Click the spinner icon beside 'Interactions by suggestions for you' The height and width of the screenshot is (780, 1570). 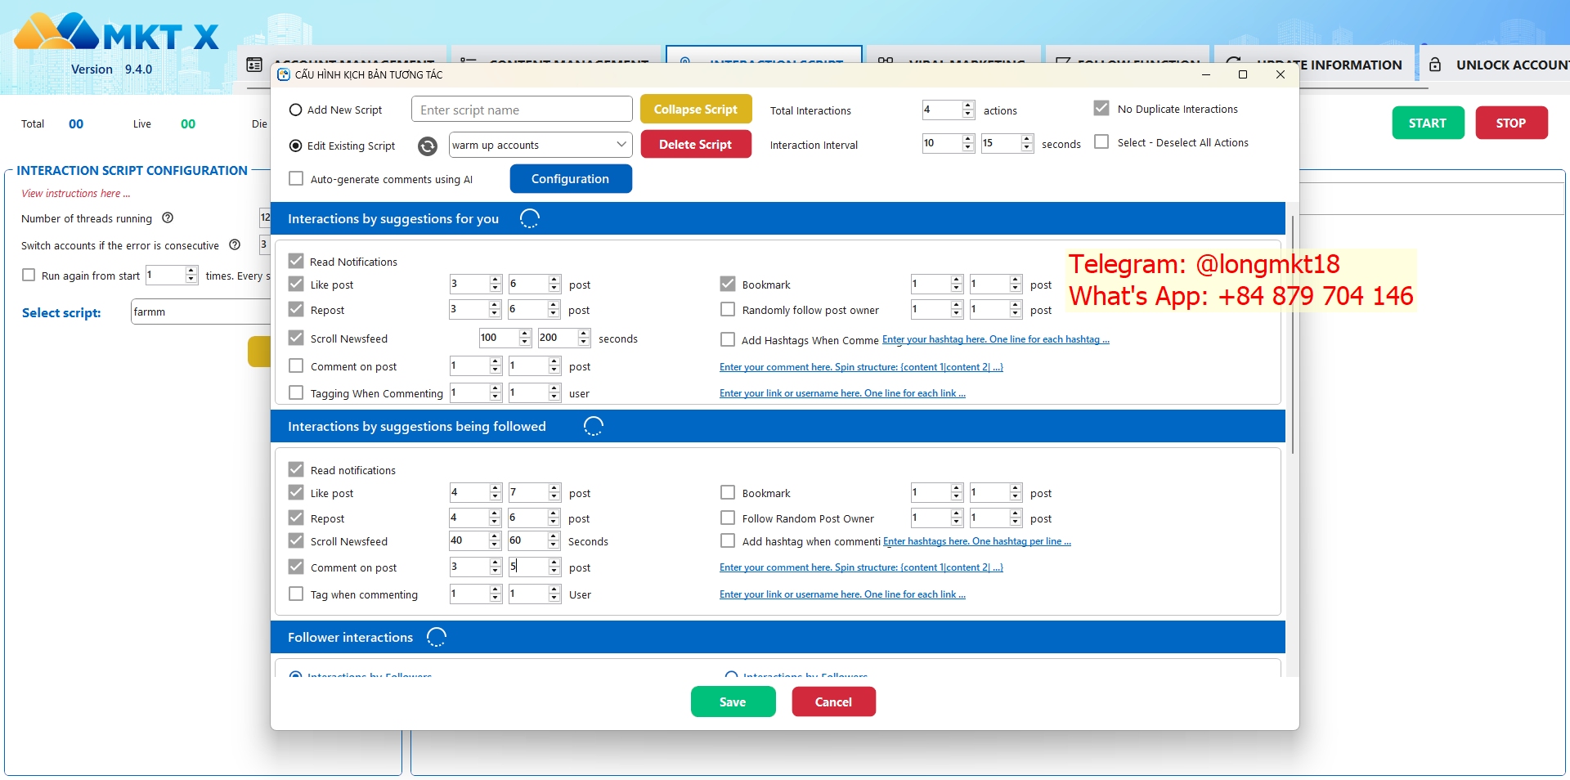point(530,218)
